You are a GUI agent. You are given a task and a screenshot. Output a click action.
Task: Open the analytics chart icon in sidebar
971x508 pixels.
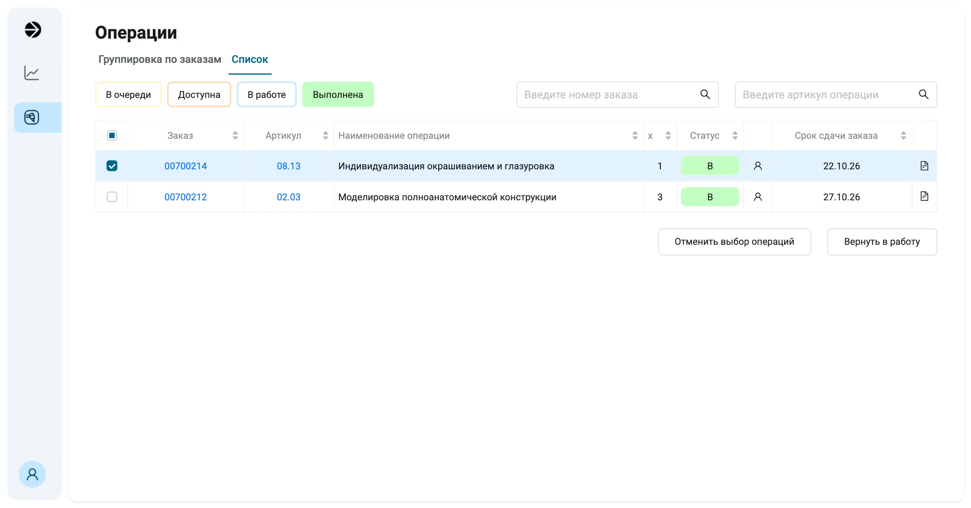click(x=31, y=73)
